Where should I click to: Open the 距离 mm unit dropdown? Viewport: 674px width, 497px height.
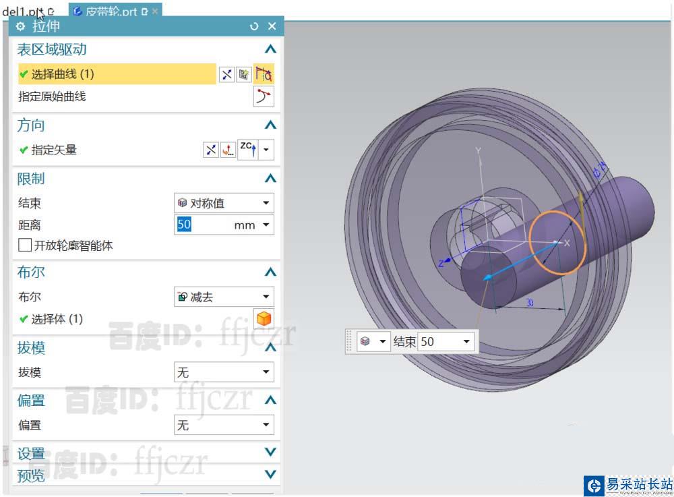[x=266, y=225]
